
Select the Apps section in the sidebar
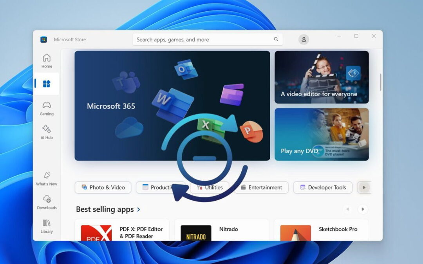(x=46, y=84)
